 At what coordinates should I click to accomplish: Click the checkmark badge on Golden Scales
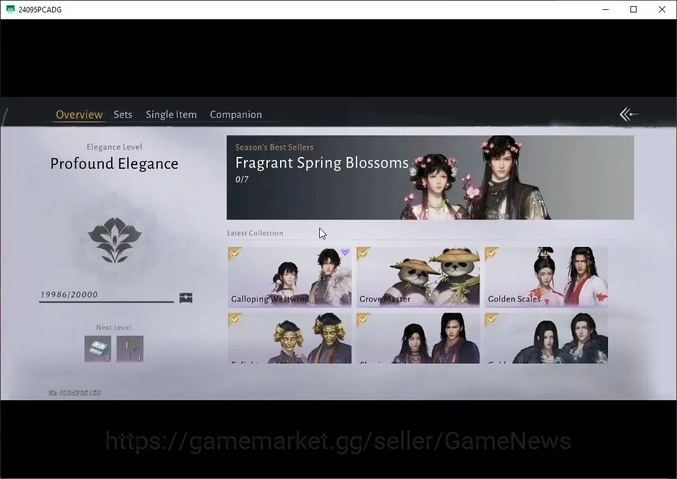coord(491,253)
